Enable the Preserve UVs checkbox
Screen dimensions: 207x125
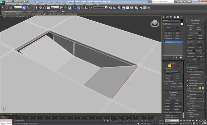[x=188, y=33]
